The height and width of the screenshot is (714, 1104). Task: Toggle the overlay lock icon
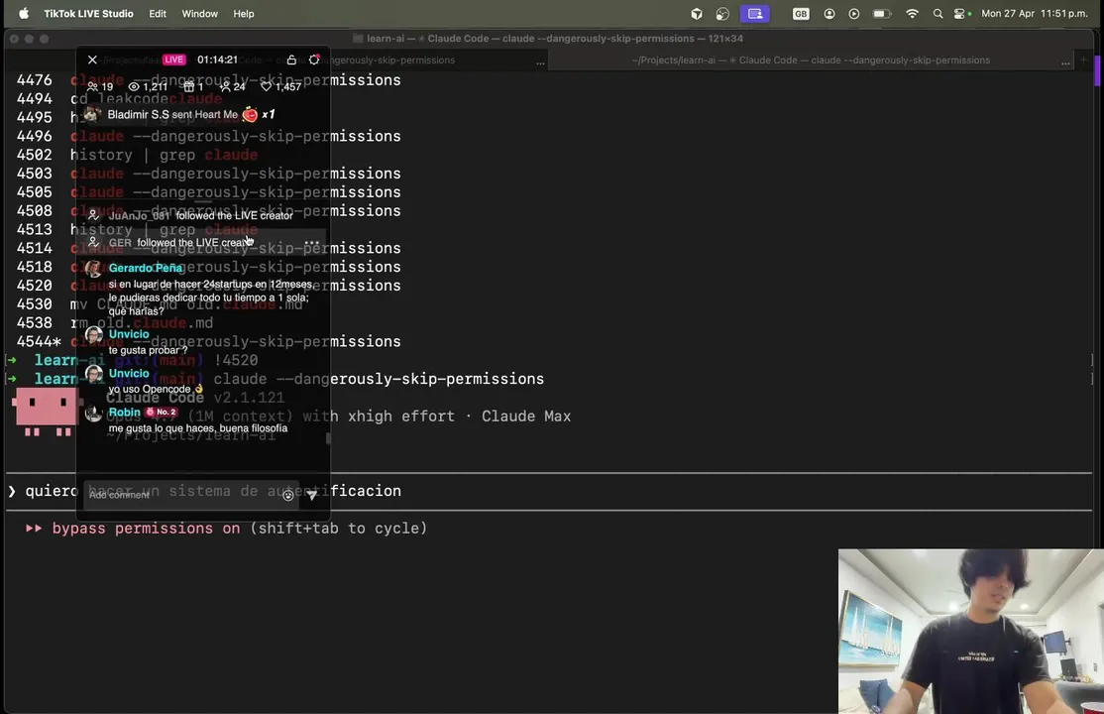[x=291, y=59]
